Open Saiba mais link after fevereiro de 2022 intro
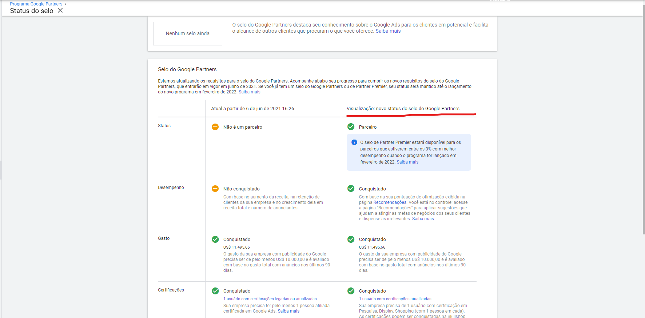This screenshot has height=318, width=645. 250,92
